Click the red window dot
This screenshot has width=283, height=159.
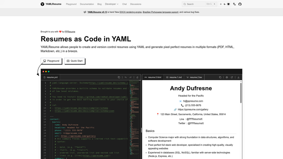[x=43, y=72]
